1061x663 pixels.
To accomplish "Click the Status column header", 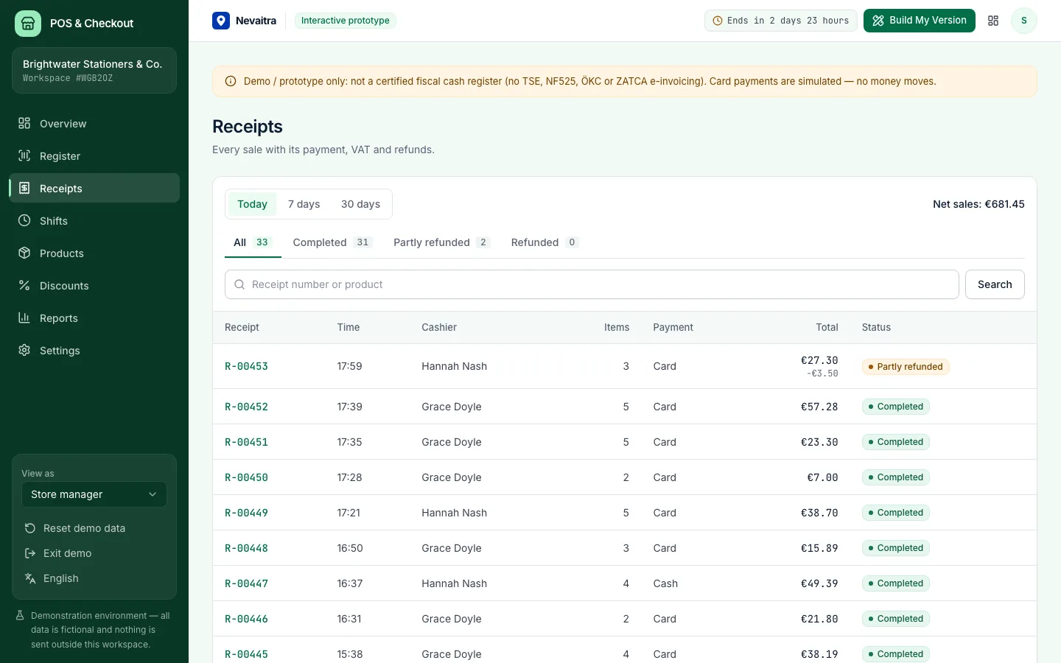I will pos(876,327).
